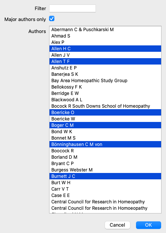
Task: Select Bocock R South Downs School entry
Action: pyautogui.click(x=105, y=106)
